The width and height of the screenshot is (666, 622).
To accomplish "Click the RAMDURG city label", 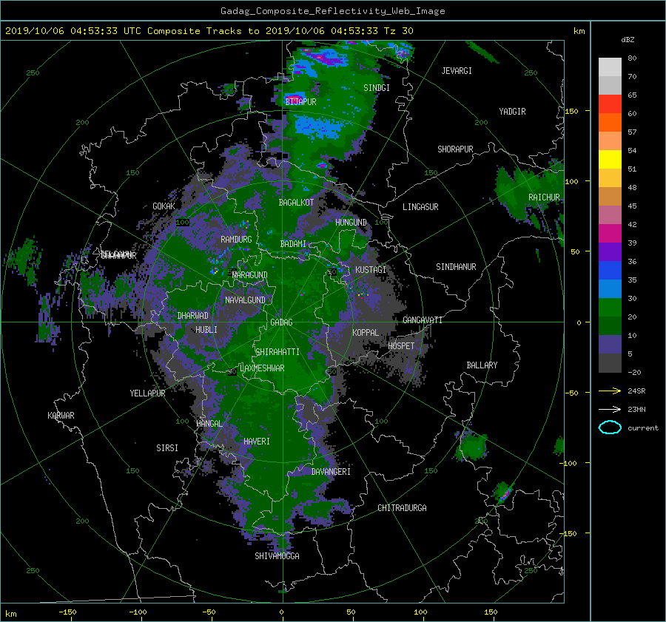I will point(236,240).
